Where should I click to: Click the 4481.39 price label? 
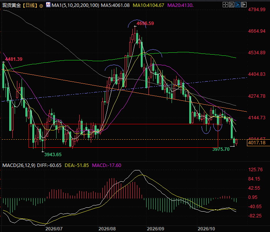click(14, 59)
